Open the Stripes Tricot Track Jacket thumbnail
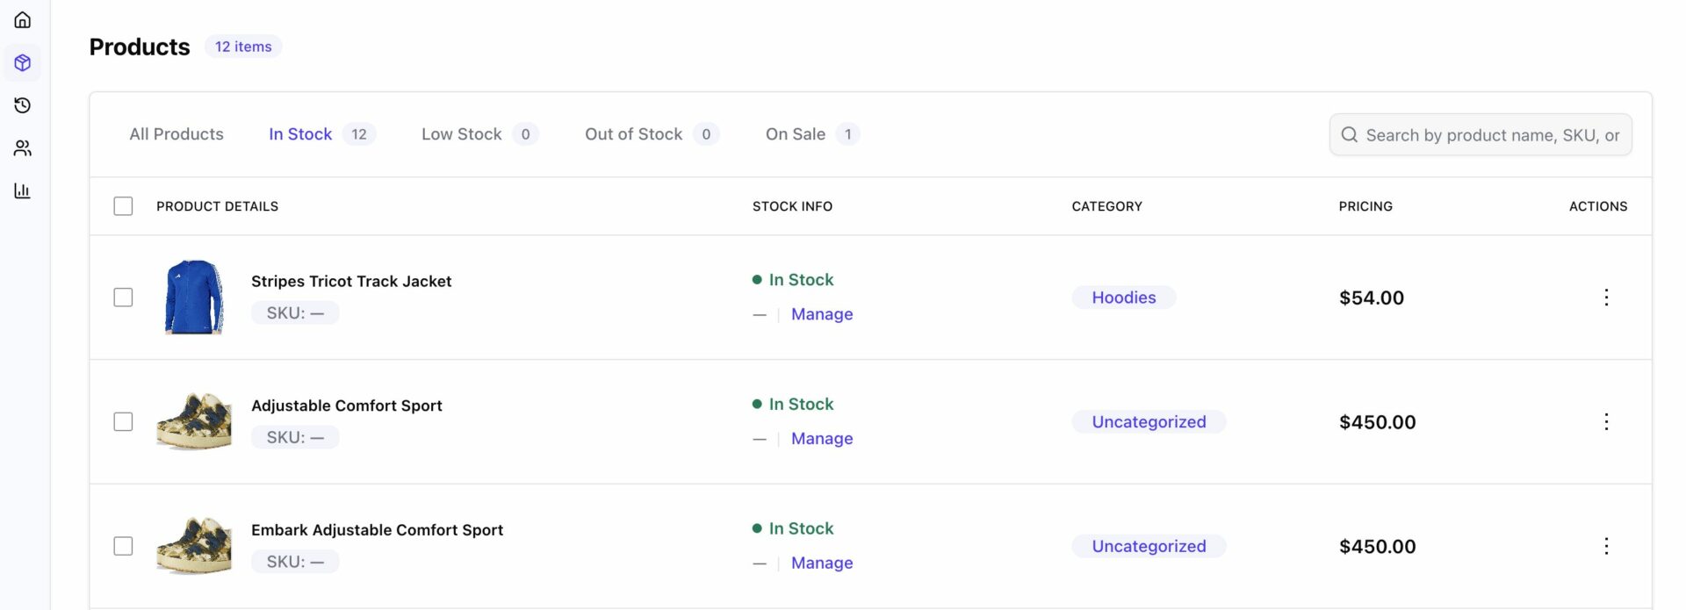 (x=194, y=297)
